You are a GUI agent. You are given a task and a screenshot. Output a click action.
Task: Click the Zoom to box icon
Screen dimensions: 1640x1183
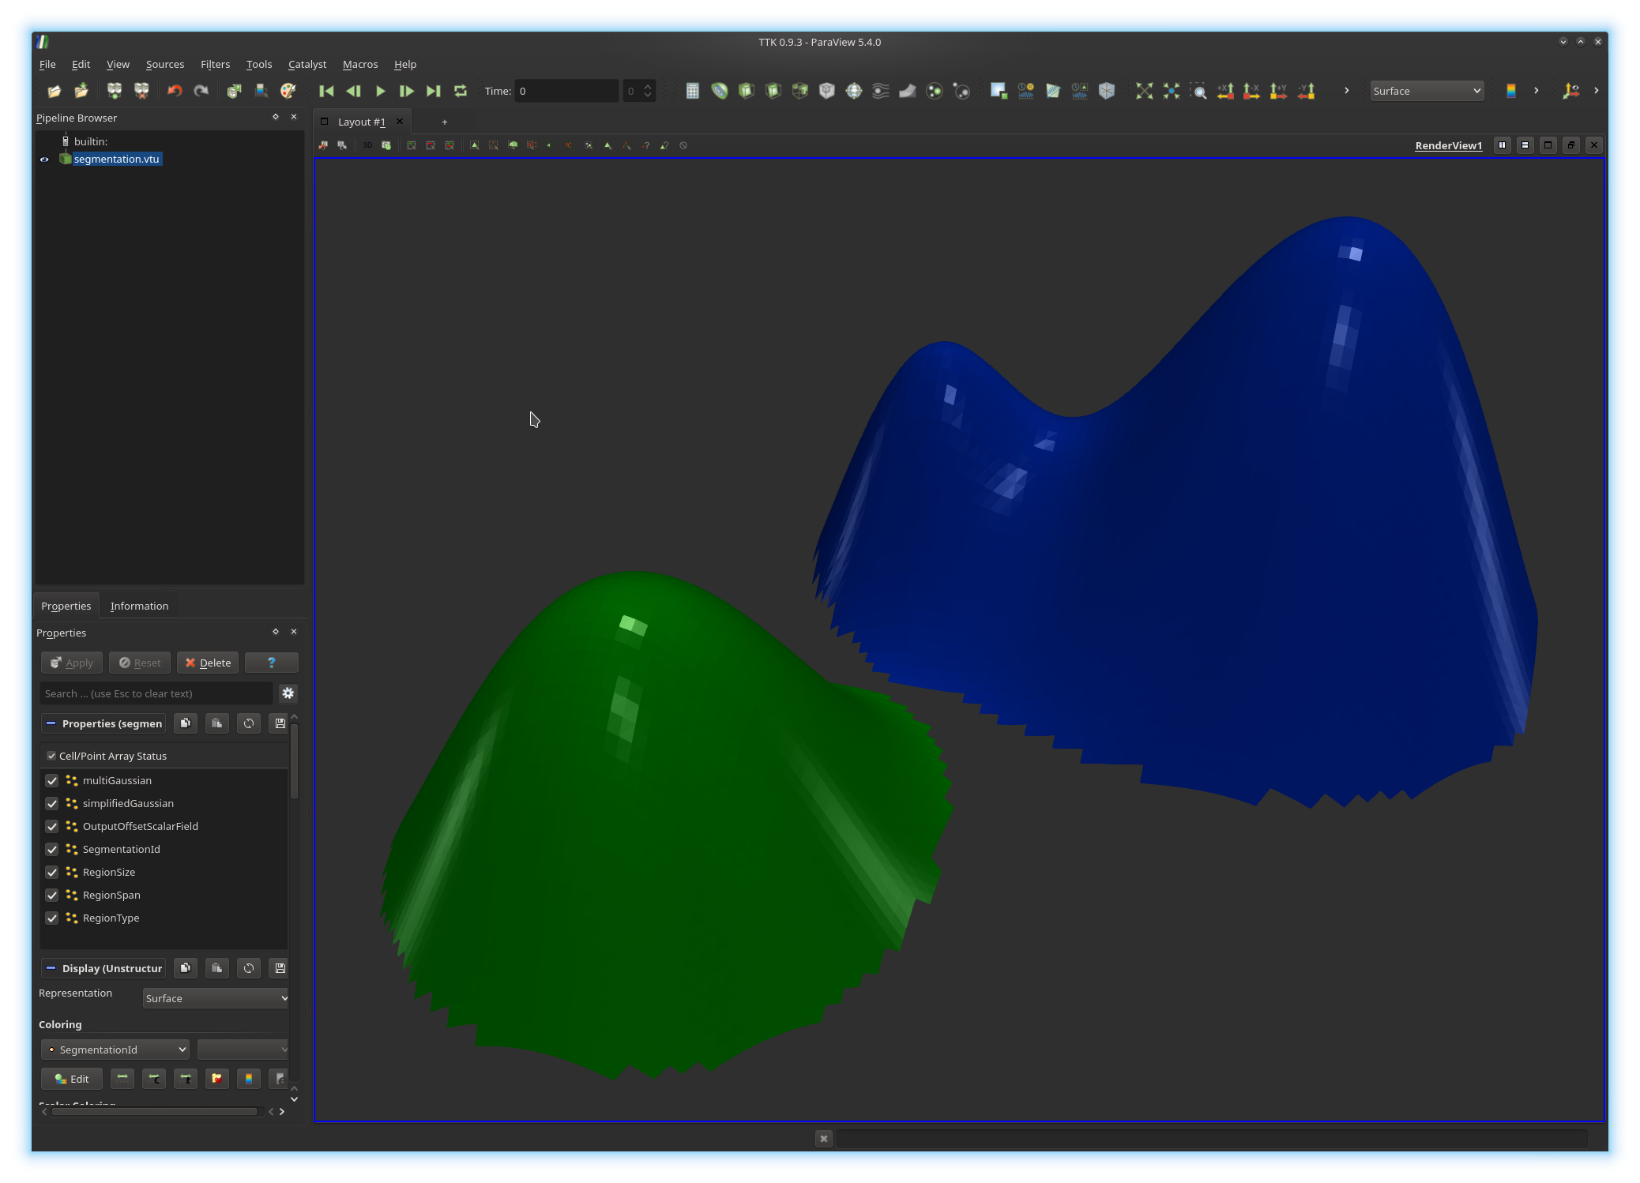click(1198, 91)
